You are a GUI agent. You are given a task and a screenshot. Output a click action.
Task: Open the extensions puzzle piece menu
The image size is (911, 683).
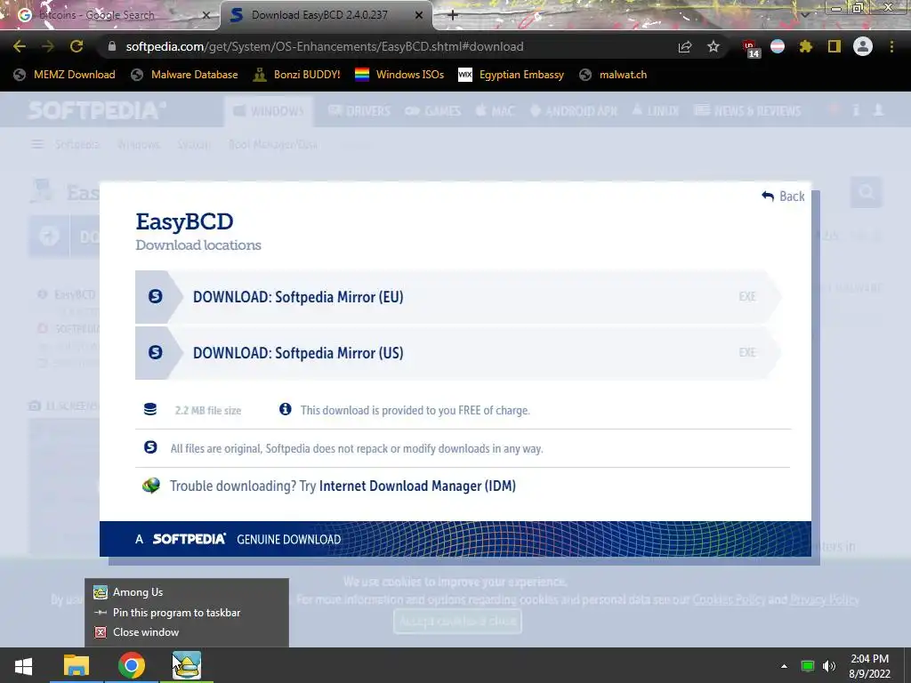pos(806,46)
